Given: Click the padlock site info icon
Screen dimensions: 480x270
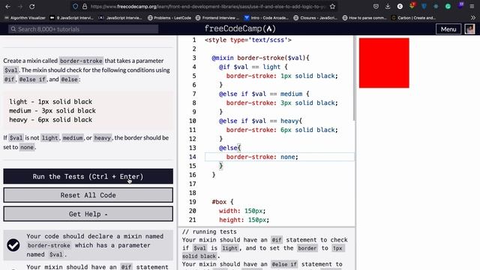Looking at the screenshot, I should 85,7.
